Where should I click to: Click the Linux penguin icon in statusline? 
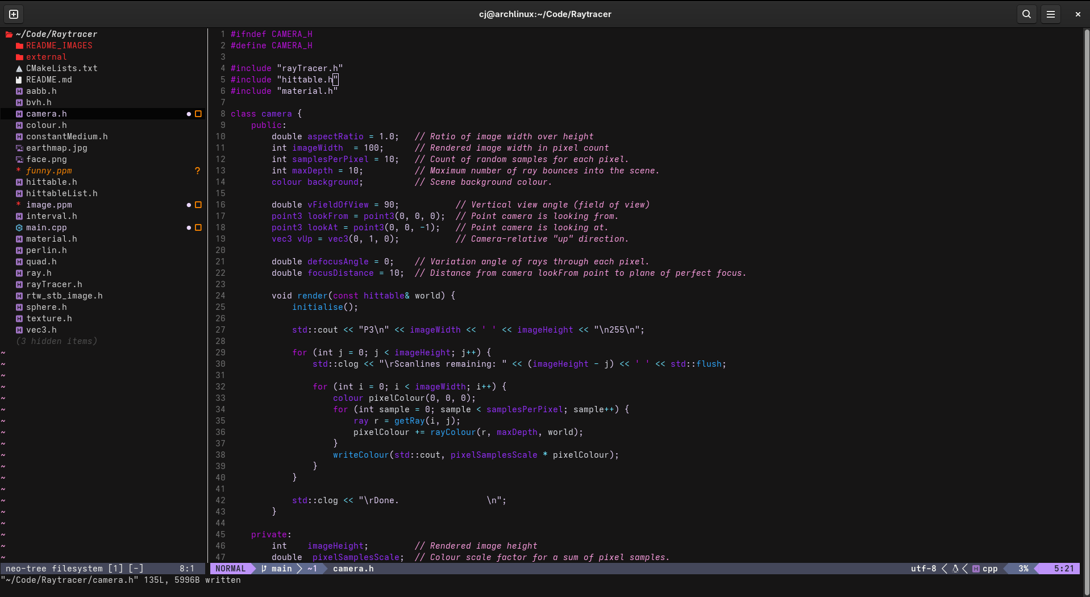pyautogui.click(x=955, y=569)
